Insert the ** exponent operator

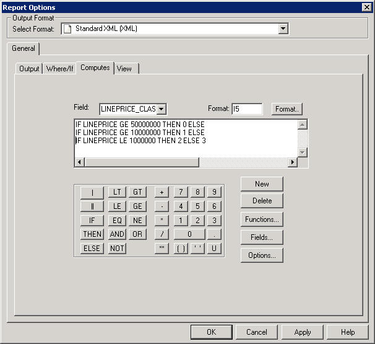(x=162, y=249)
